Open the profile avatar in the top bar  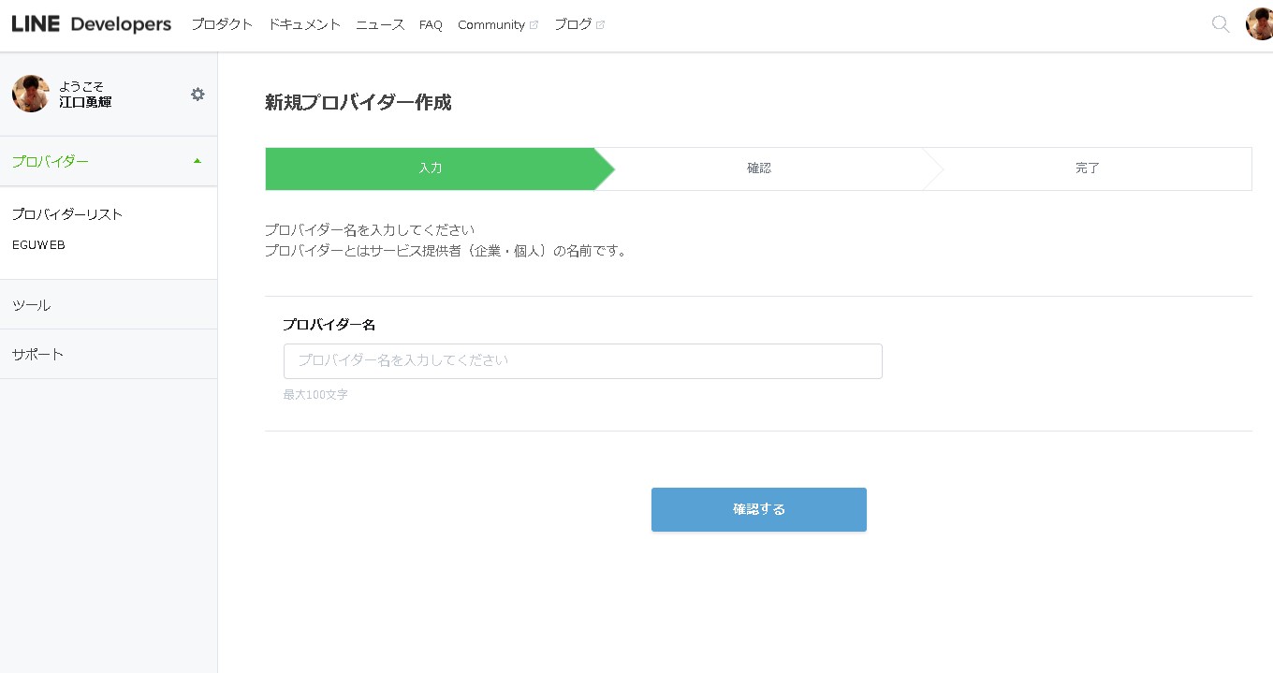click(x=1258, y=24)
